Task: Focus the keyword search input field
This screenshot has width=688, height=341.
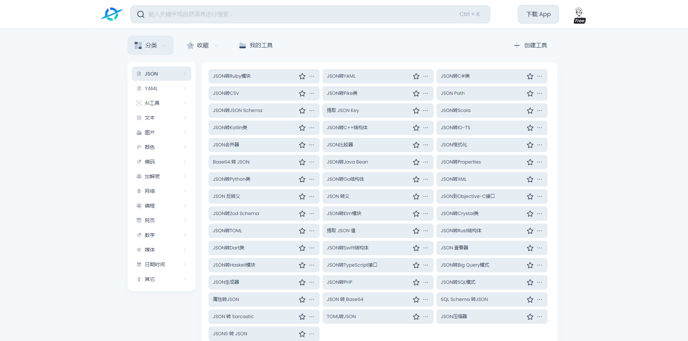Action: pyautogui.click(x=301, y=14)
